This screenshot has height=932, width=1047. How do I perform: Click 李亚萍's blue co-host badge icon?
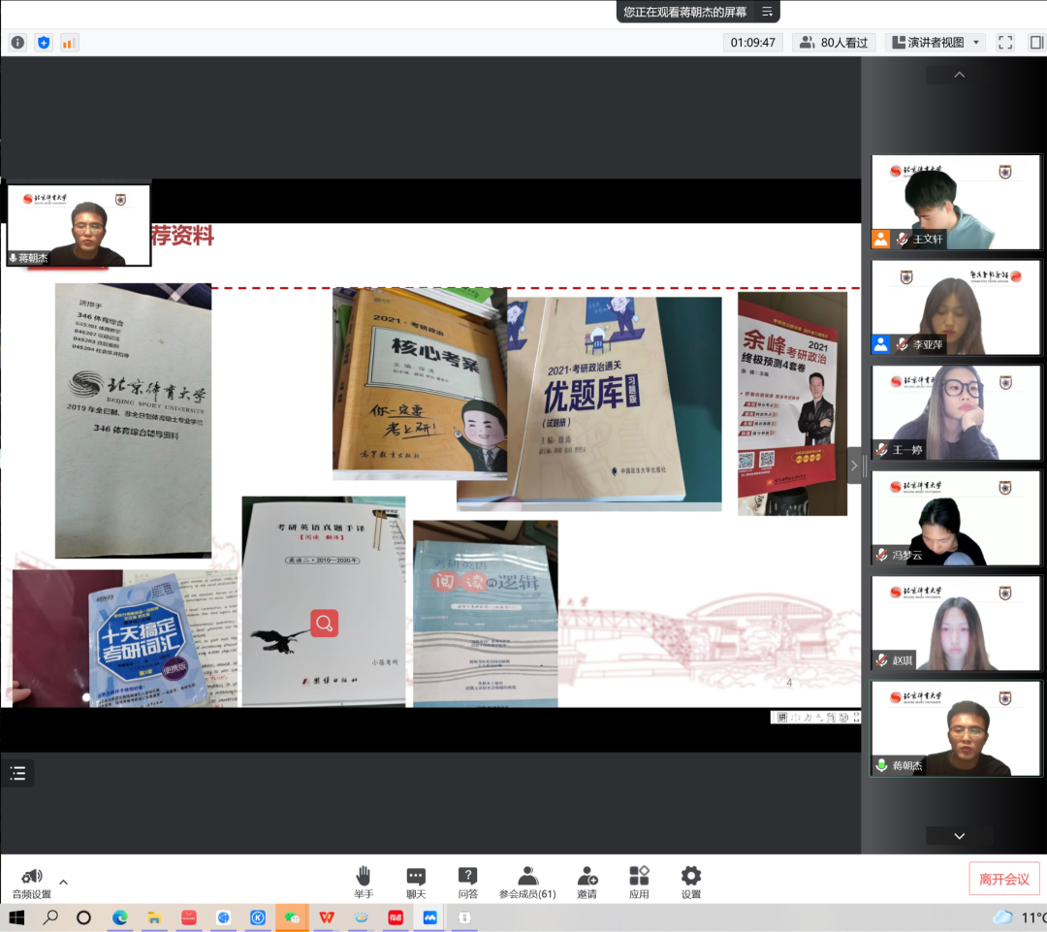tap(880, 344)
